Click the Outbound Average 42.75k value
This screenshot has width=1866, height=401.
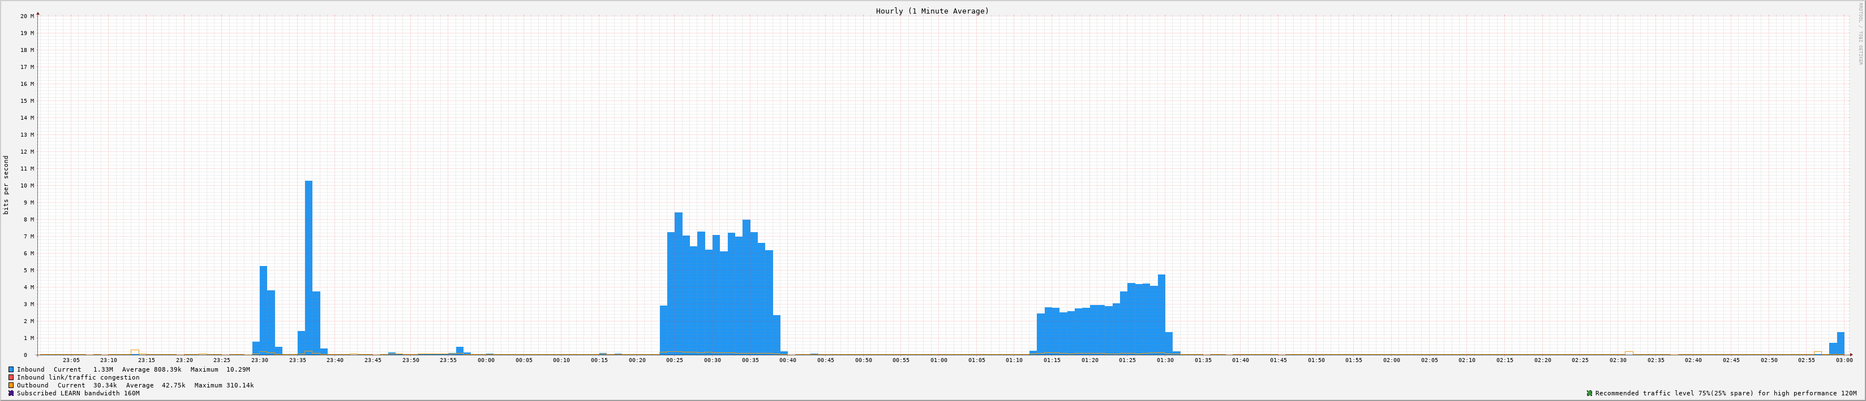pos(174,385)
